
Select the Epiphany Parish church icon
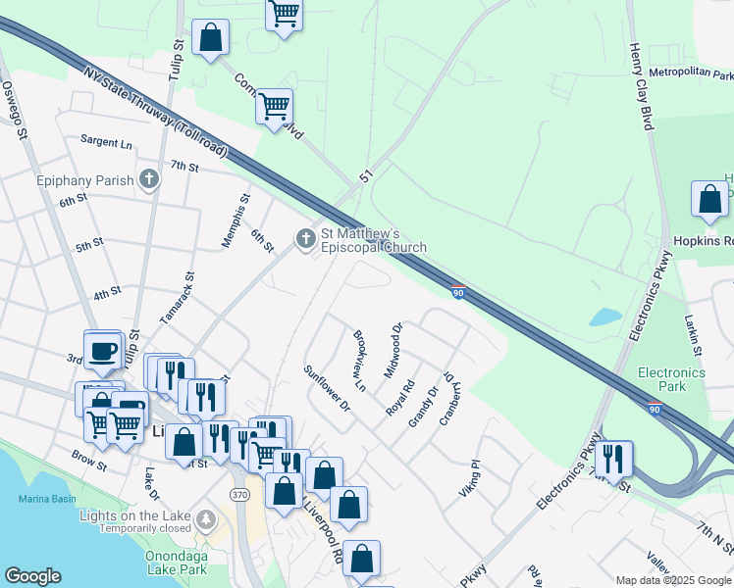tap(149, 179)
